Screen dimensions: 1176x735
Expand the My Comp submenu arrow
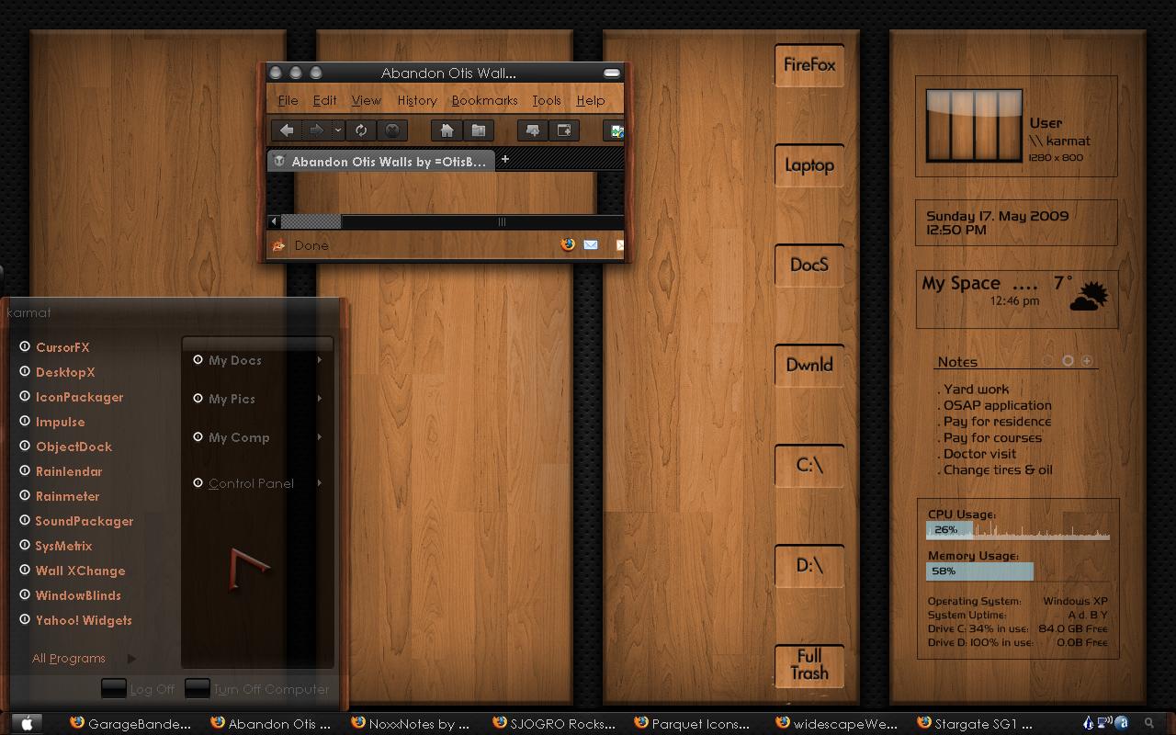(320, 437)
